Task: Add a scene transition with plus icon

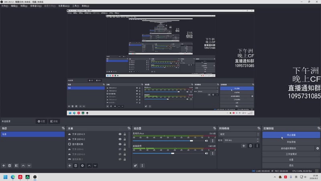Action: click(x=244, y=146)
